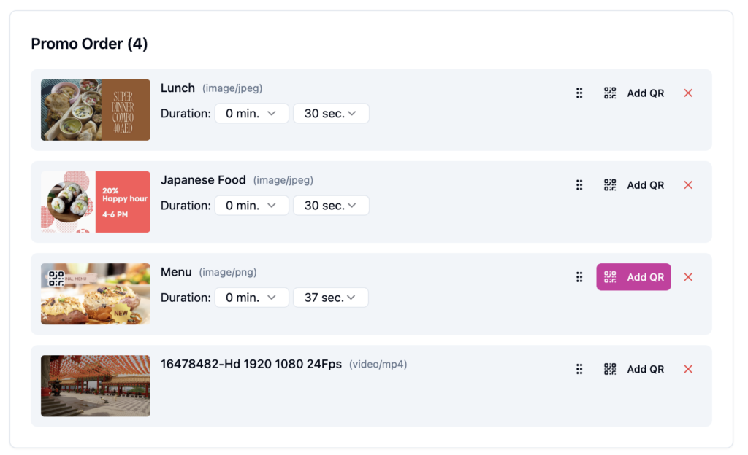Open the video promo thumbnail
This screenshot has width=748, height=455.
[x=96, y=386]
